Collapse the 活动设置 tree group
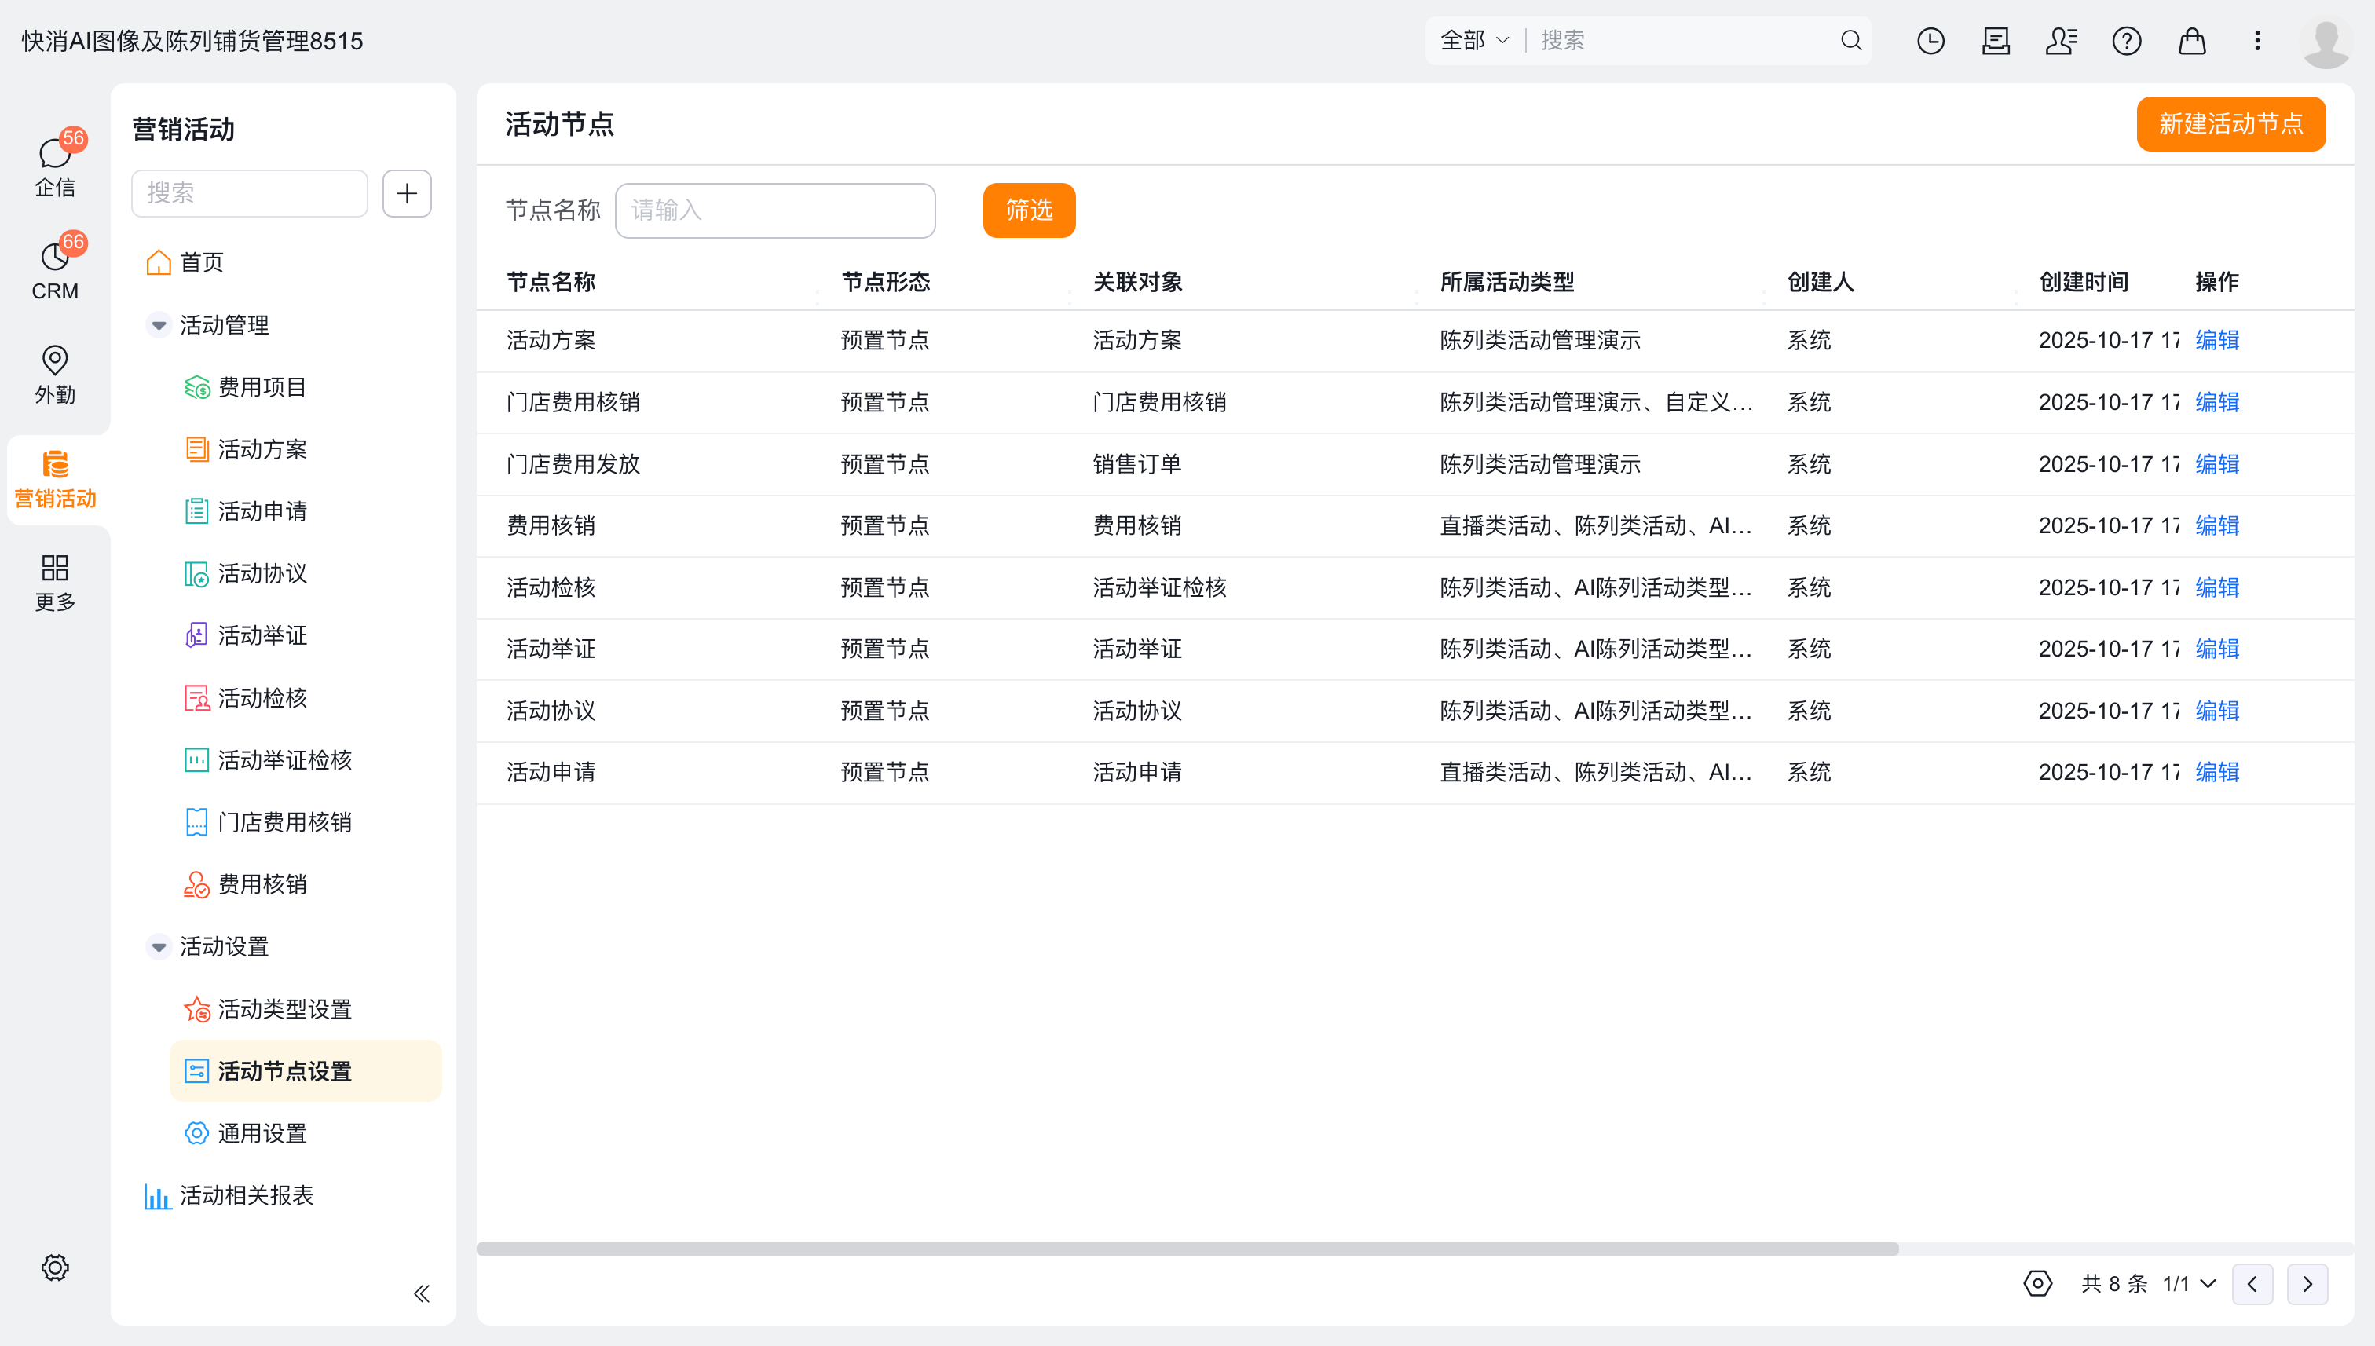The image size is (2375, 1346). pos(159,946)
